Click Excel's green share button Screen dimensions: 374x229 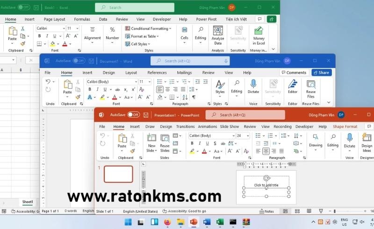(272, 19)
